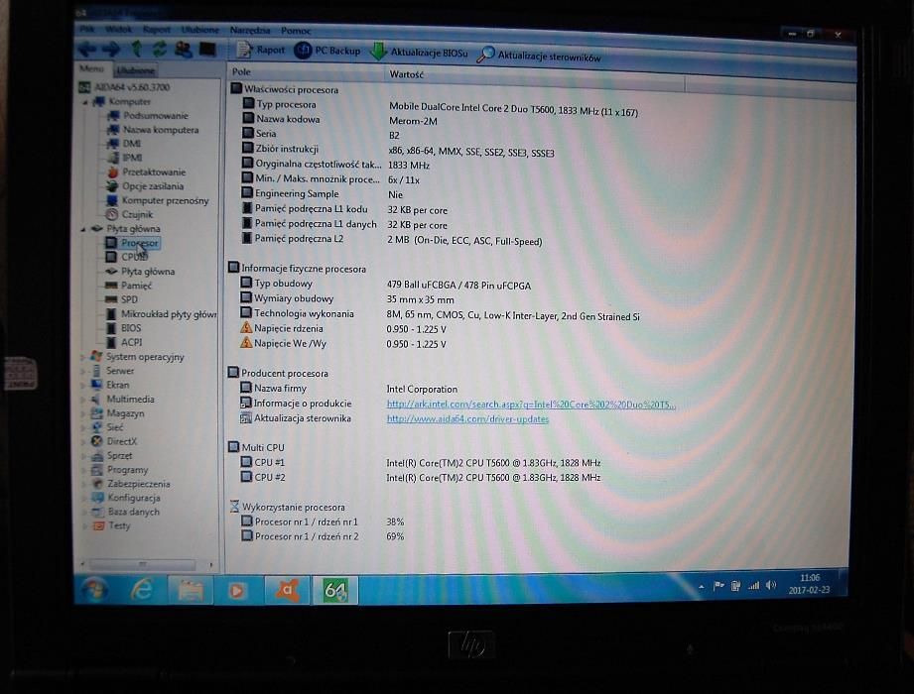
Task: Select Pamięć under Płyta główna
Action: (x=128, y=286)
